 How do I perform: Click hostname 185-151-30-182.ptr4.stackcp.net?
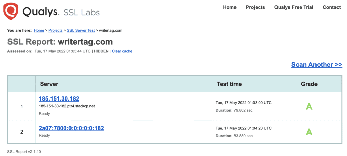pyautogui.click(x=67, y=106)
